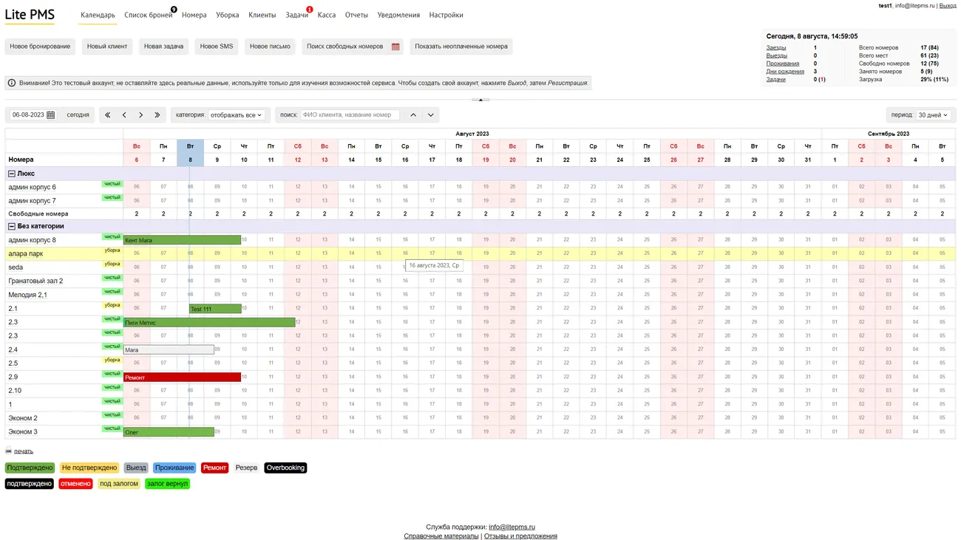Jump forward one period with double-right arrow
Viewport: 961px width, 540px height.
tap(157, 115)
